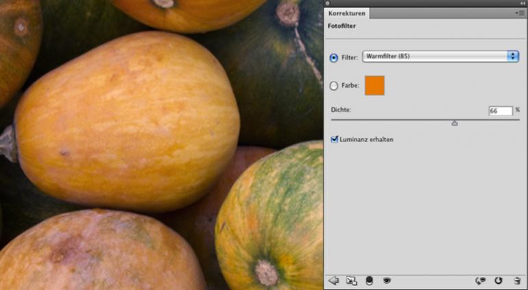The image size is (528, 290).
Task: Collapse the panel with double-arrow icon
Action: pyautogui.click(x=523, y=3)
